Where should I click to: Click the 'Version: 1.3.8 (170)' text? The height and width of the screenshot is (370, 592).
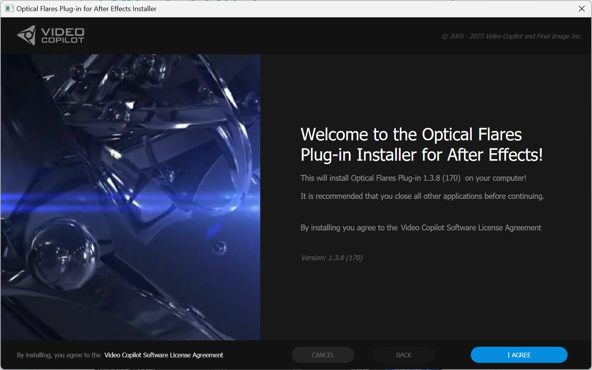[332, 258]
